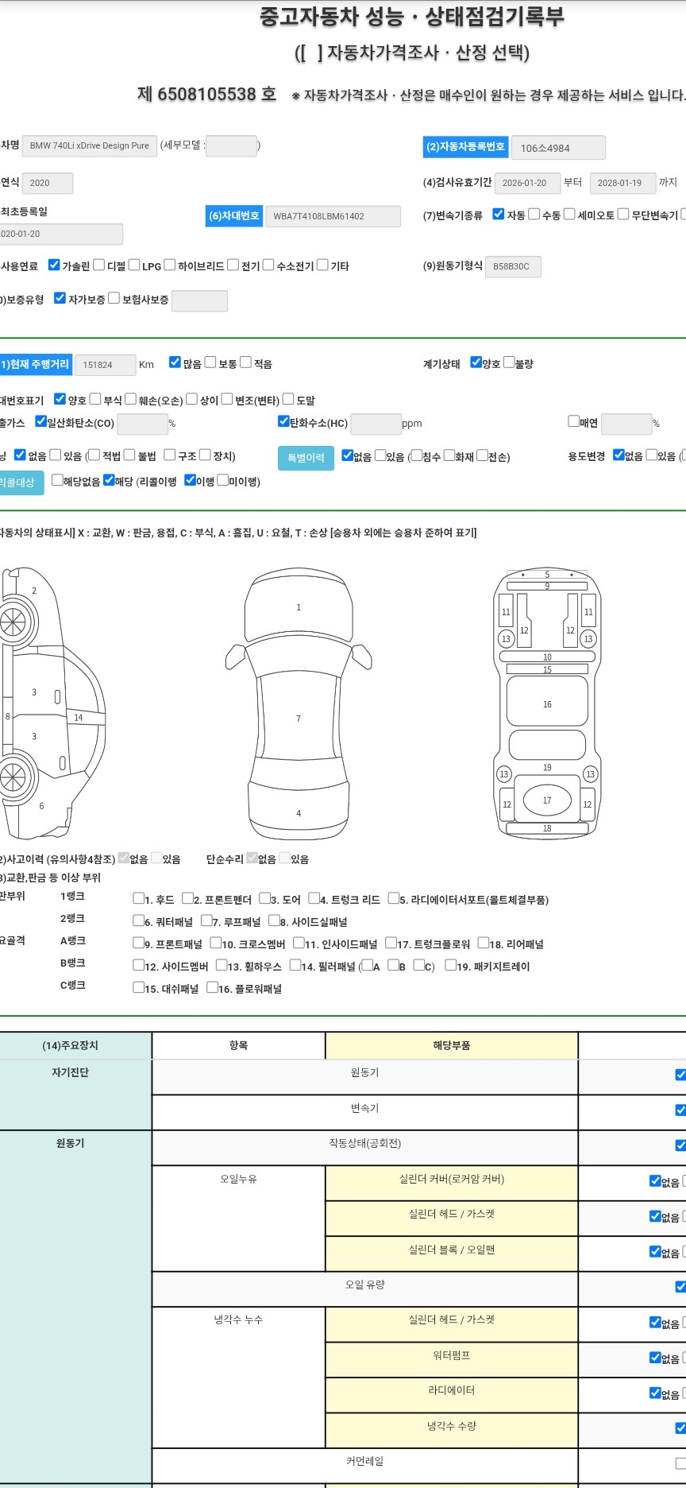Screen dimensions: 686x1488
Task: Click the 특별이력 button
Action: [306, 458]
